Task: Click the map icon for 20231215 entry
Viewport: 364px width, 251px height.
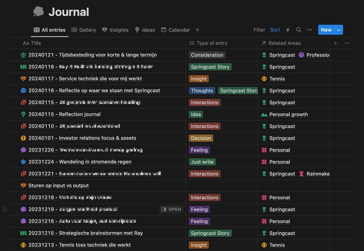Action: (23, 233)
